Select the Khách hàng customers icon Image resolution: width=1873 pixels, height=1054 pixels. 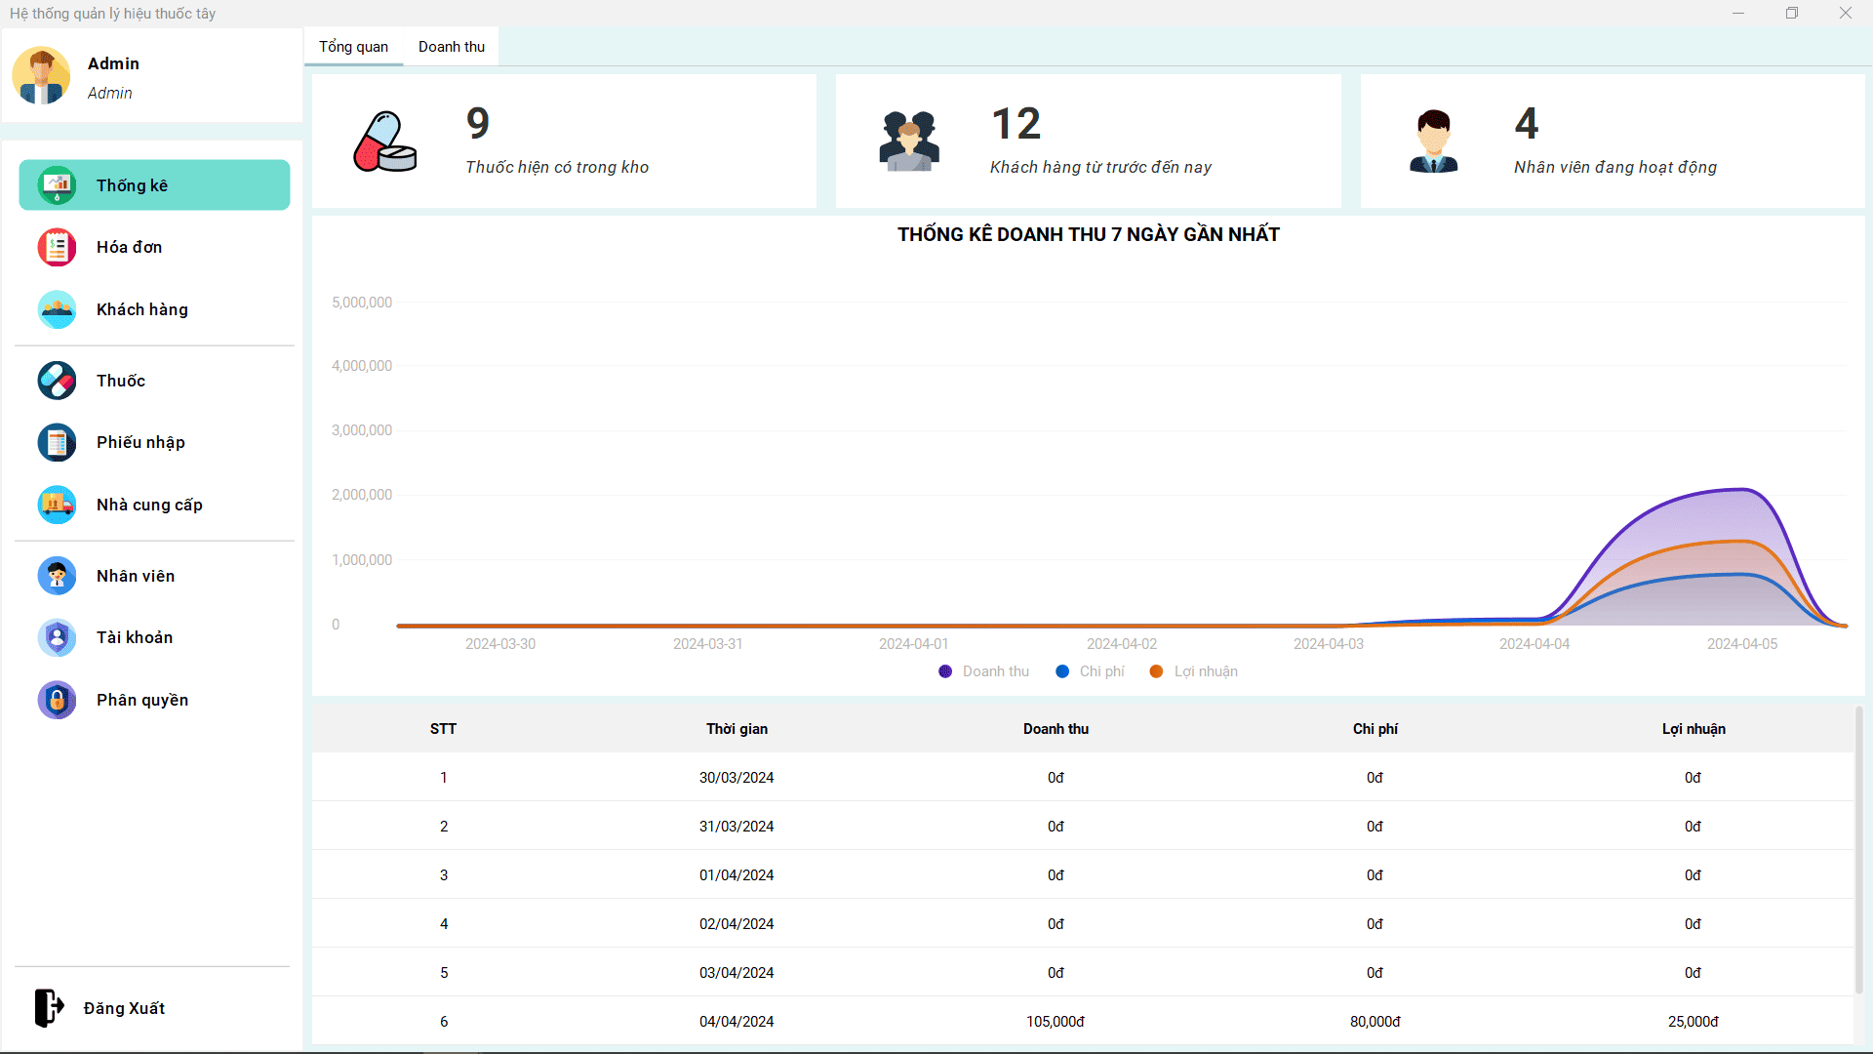tap(57, 309)
